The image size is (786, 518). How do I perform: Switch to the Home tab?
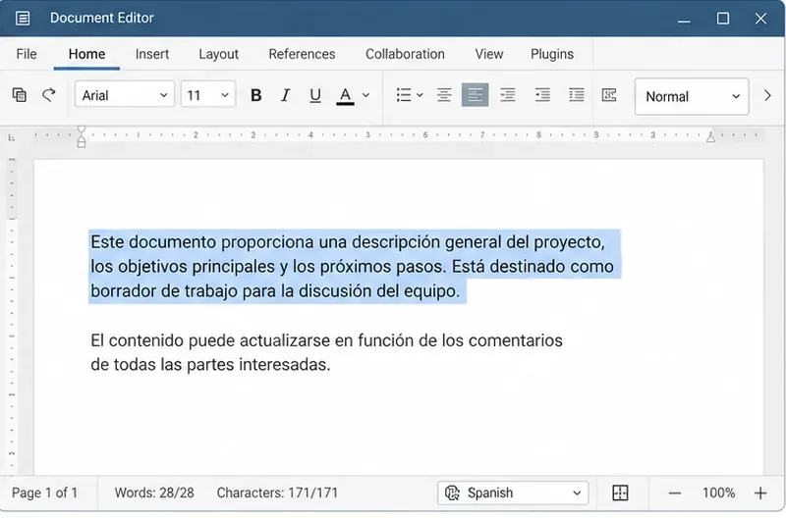(86, 54)
